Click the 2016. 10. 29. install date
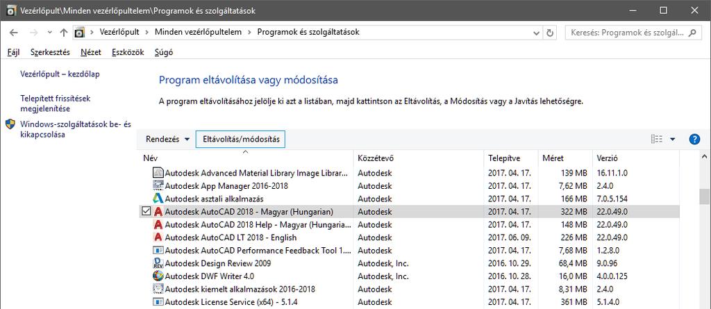Viewport: 711px width, 309px height. click(510, 263)
